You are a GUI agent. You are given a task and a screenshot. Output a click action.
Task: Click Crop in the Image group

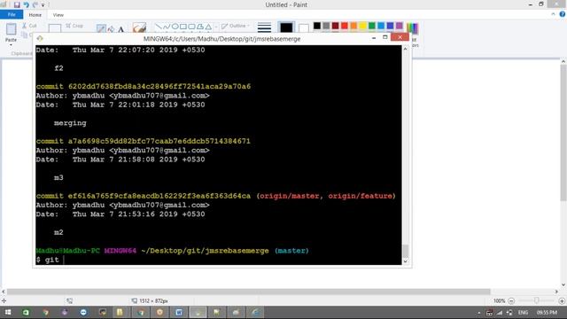[74, 26]
